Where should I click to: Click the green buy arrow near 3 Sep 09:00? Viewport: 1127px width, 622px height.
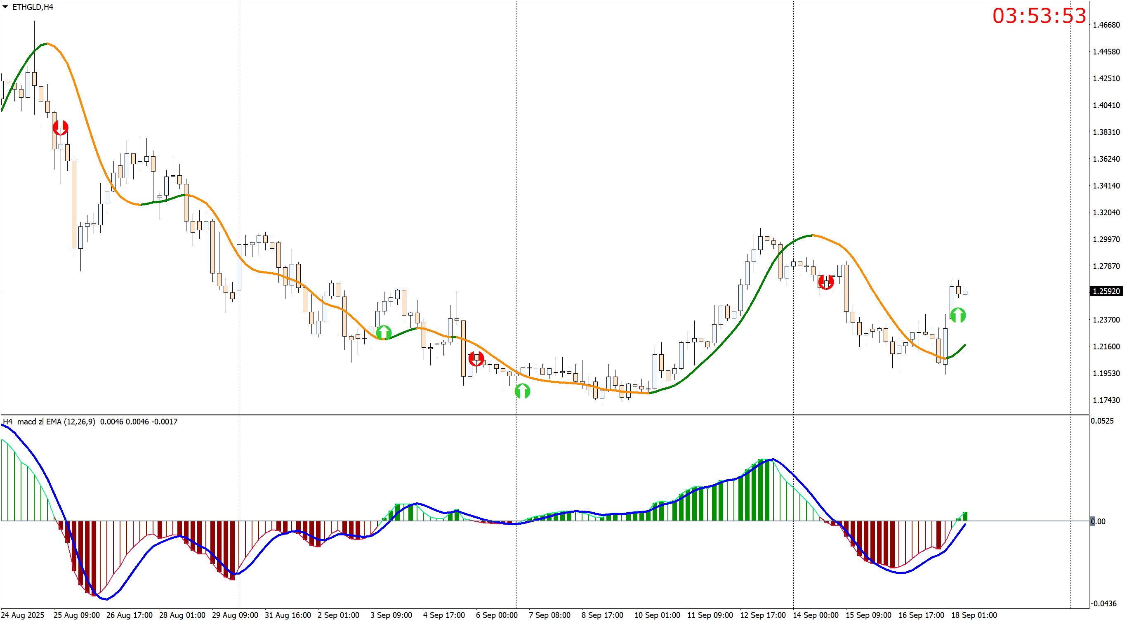click(384, 332)
